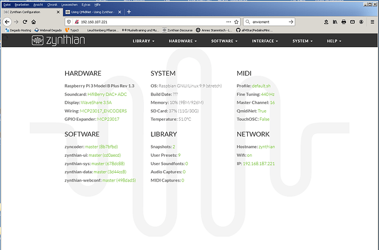379x250 pixels.
Task: Click the zynthian-webconf master (498dad5) link
Action: [119, 180]
